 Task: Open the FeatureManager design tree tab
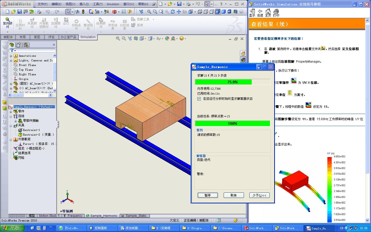tap(12, 45)
